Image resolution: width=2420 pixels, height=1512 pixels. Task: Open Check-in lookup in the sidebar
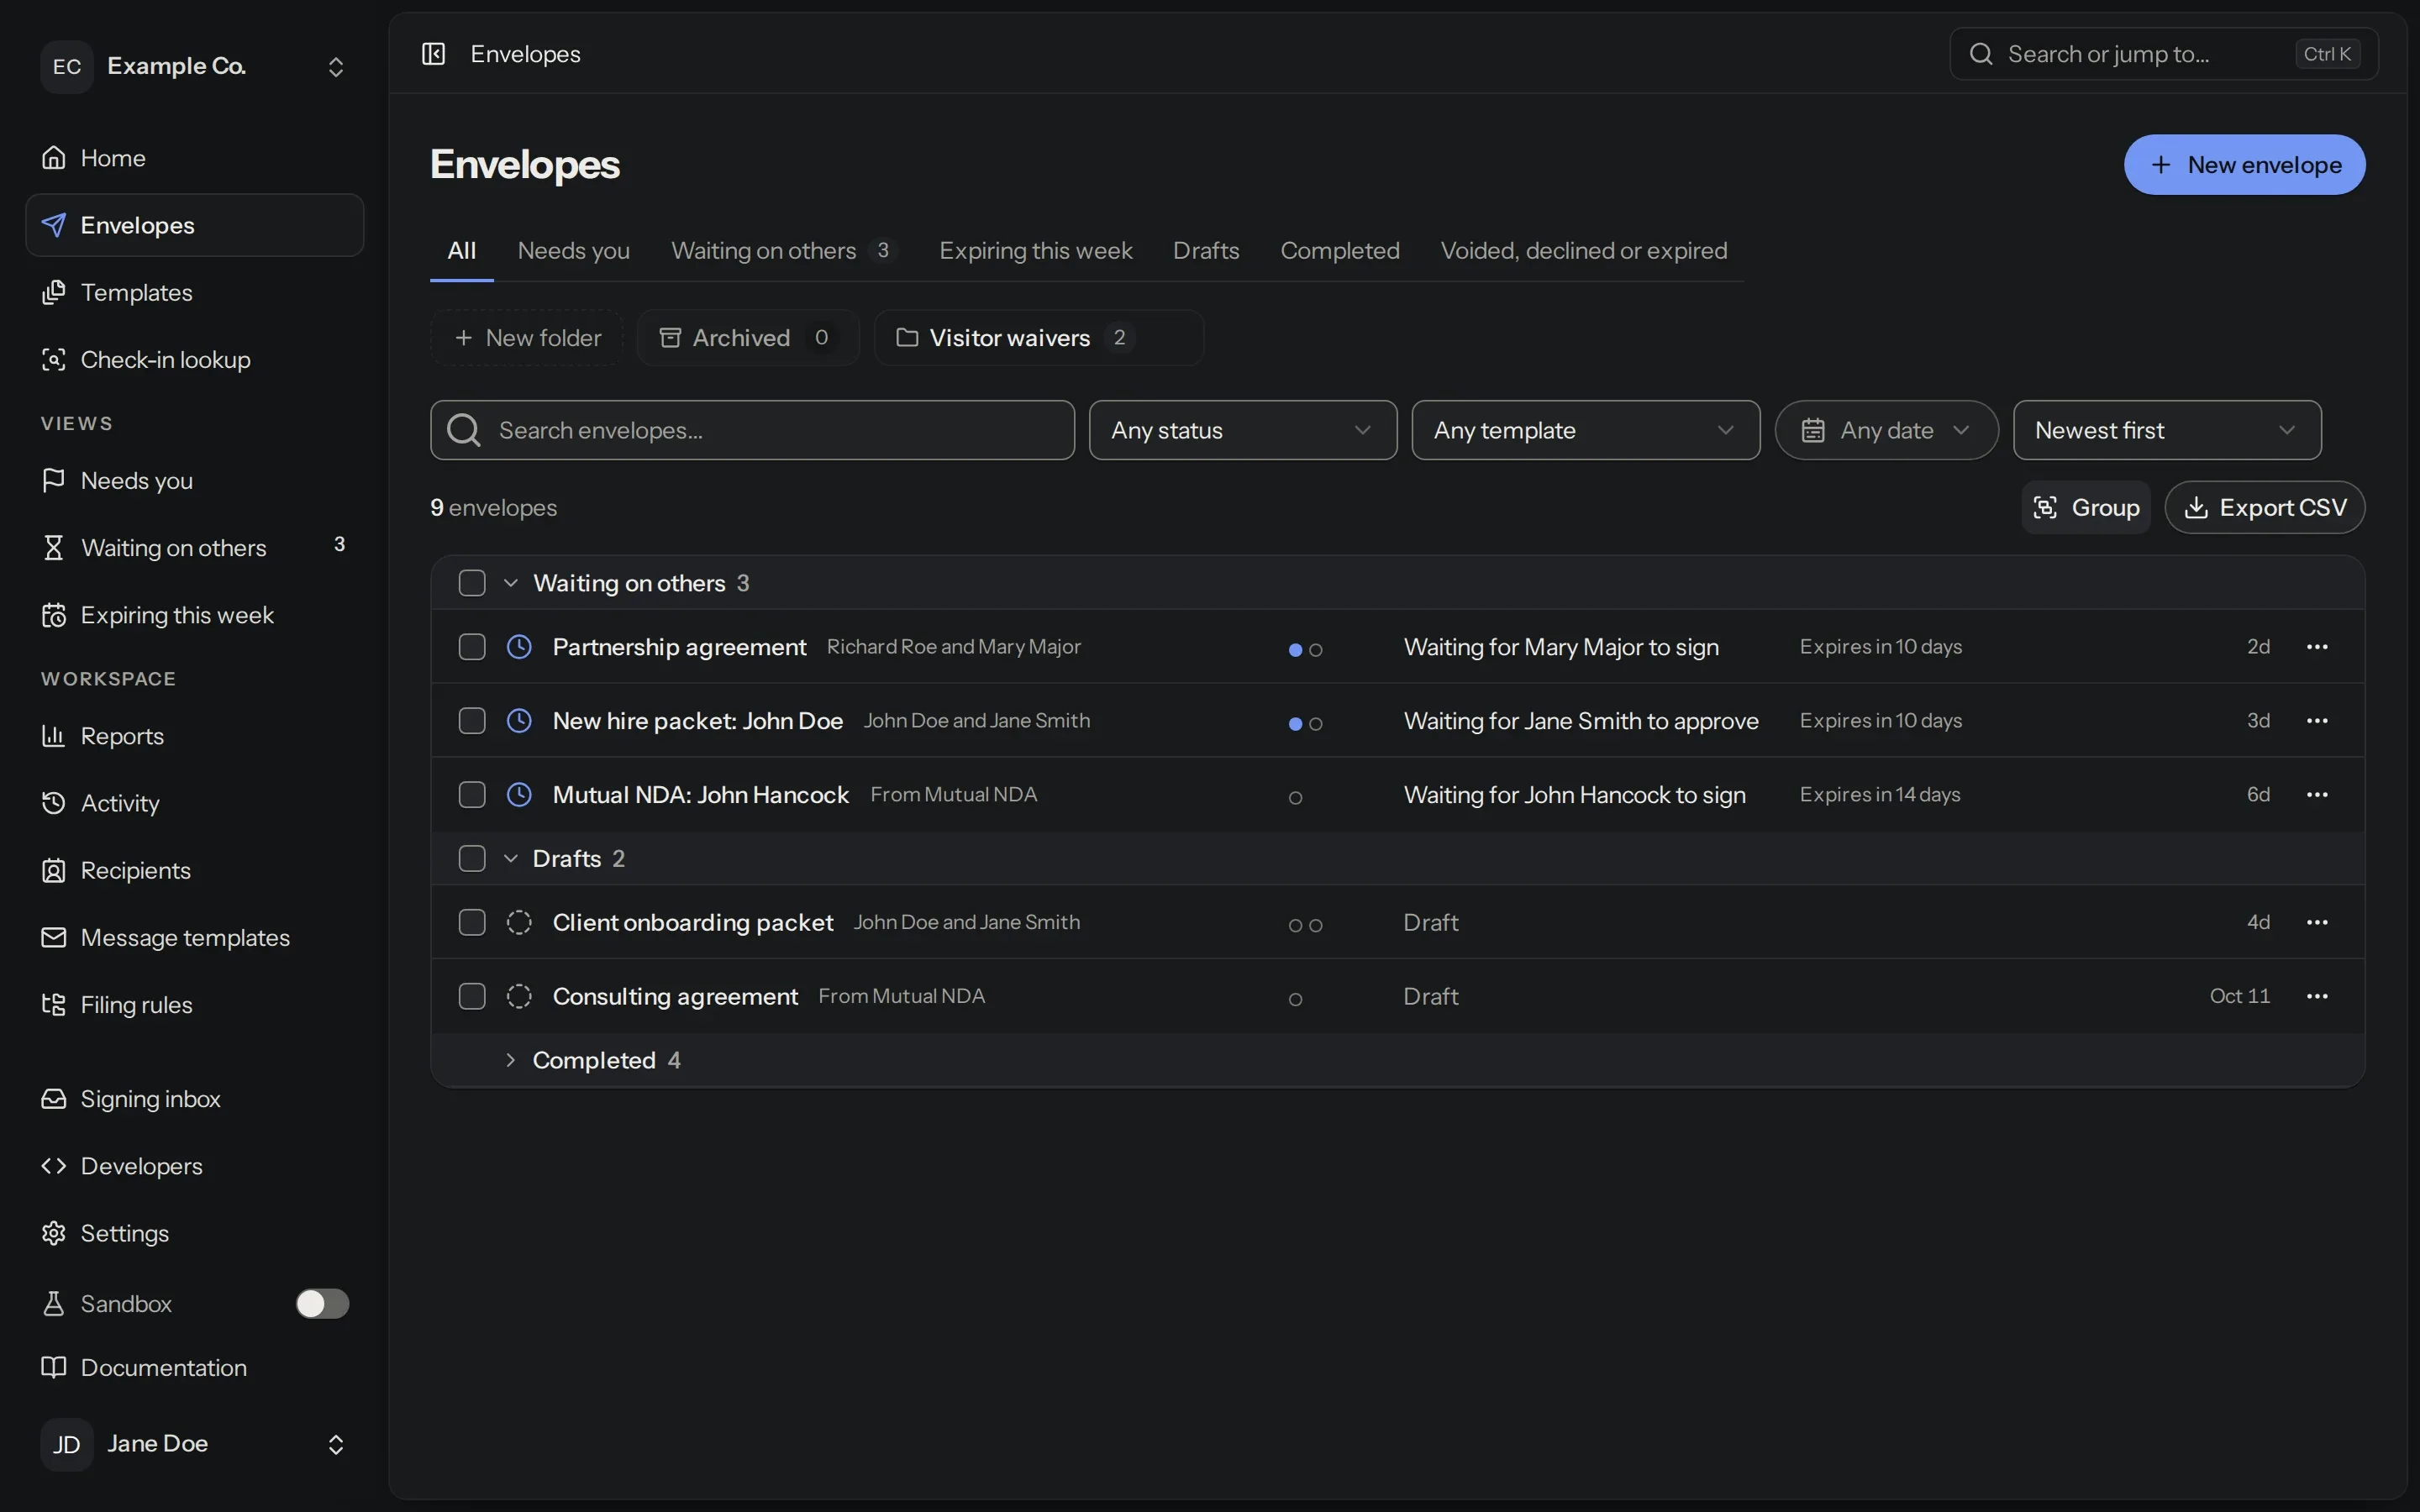pos(194,359)
